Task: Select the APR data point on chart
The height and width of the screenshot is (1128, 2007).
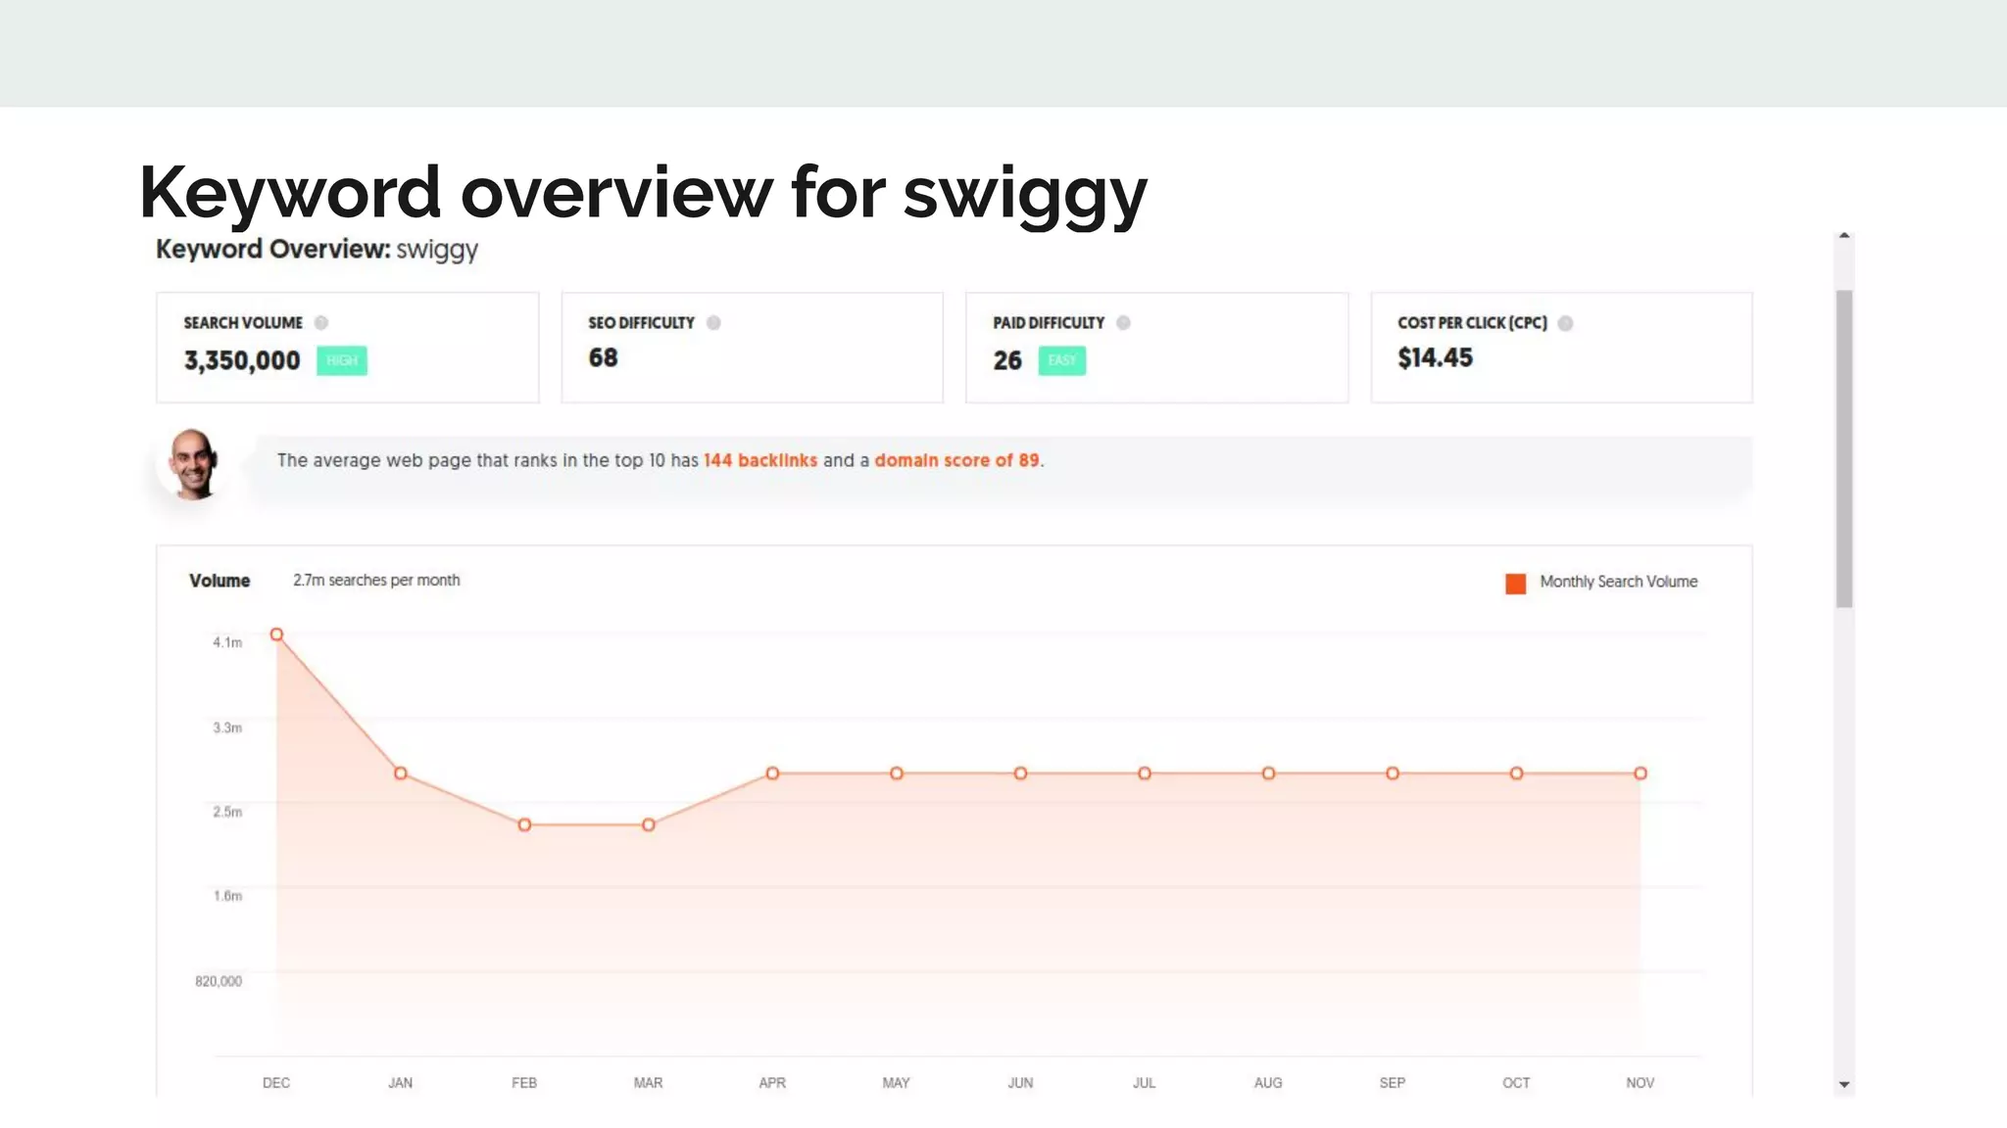Action: pos(772,774)
